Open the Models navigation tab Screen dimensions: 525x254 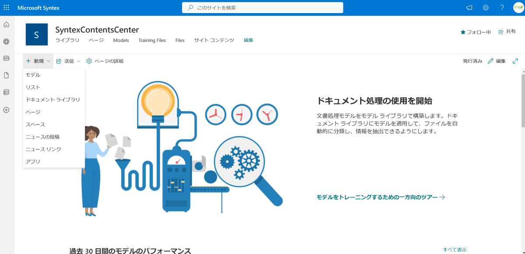(121, 40)
